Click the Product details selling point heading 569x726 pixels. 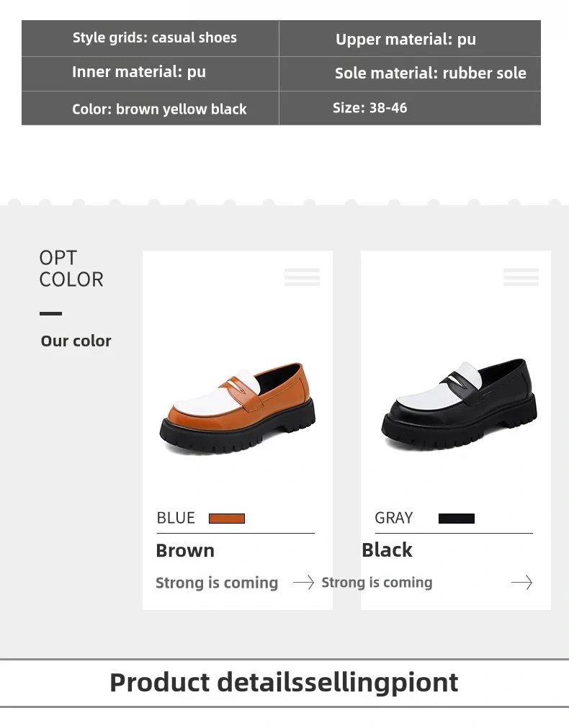tap(284, 681)
